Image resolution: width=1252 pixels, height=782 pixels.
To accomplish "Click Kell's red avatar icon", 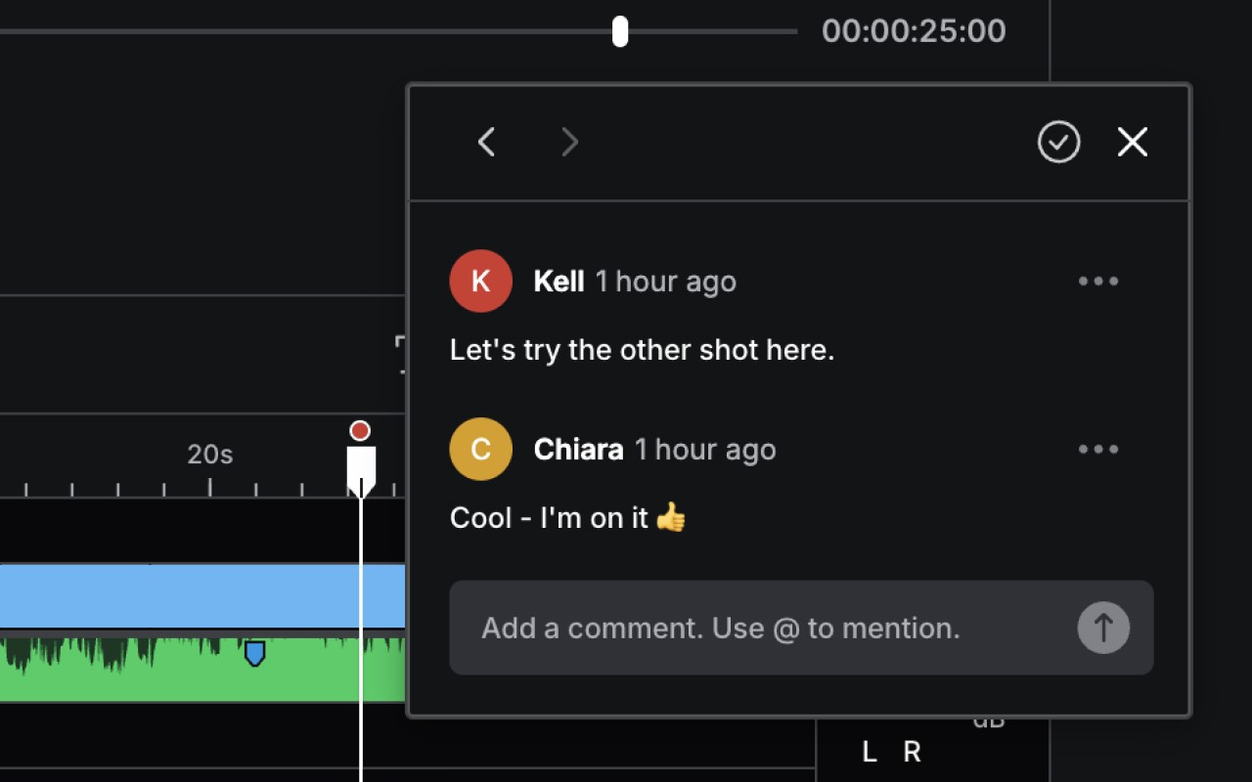I will [x=480, y=281].
